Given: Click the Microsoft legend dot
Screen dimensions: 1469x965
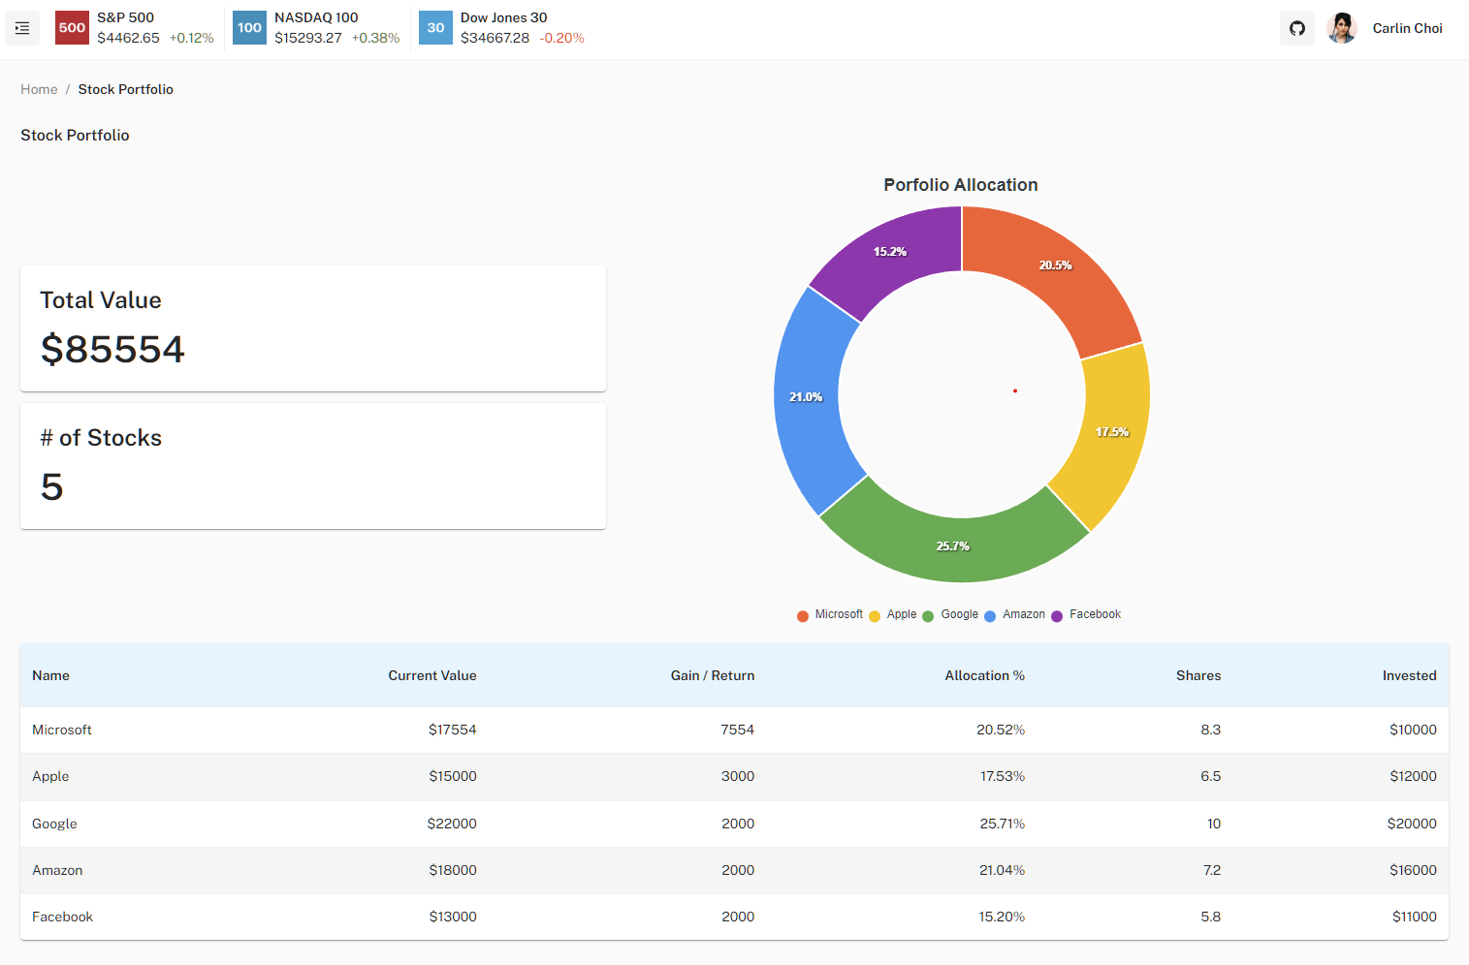Looking at the screenshot, I should (x=803, y=615).
